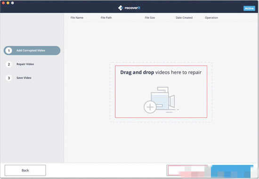Select the number 2 step circle
The image size is (259, 179).
tap(9, 64)
